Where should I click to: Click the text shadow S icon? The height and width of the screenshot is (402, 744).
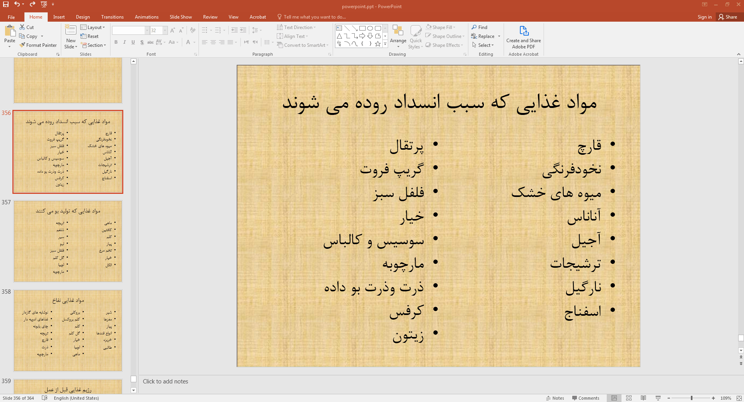142,42
